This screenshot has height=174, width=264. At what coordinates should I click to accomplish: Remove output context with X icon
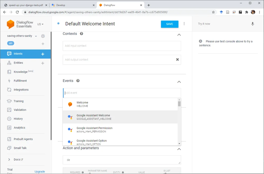[177, 60]
